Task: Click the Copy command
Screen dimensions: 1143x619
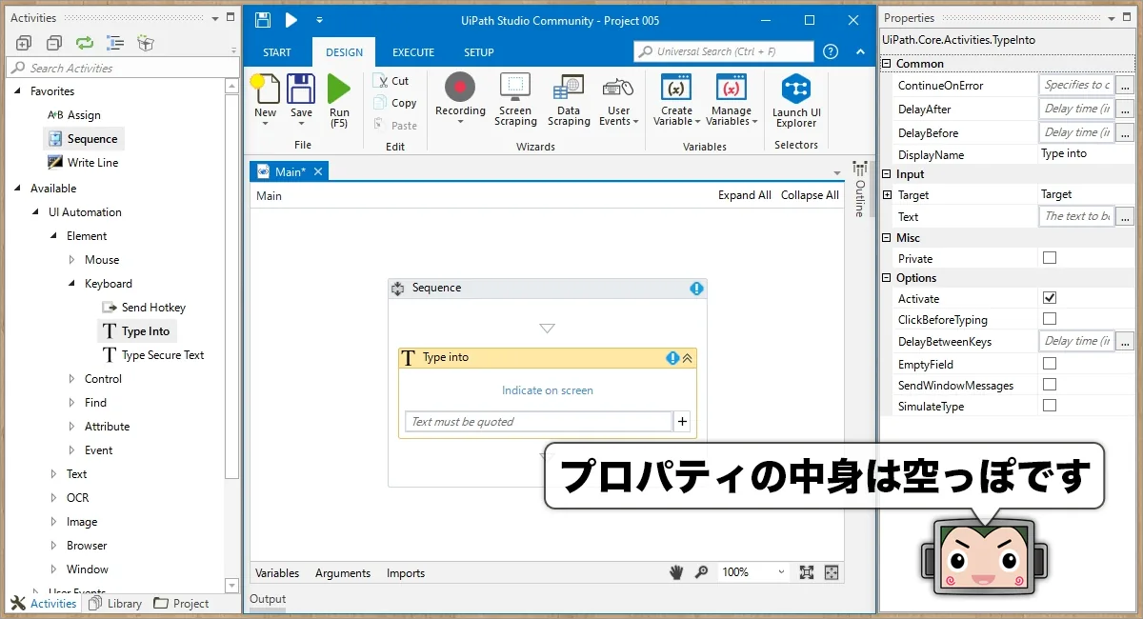Action: (395, 103)
